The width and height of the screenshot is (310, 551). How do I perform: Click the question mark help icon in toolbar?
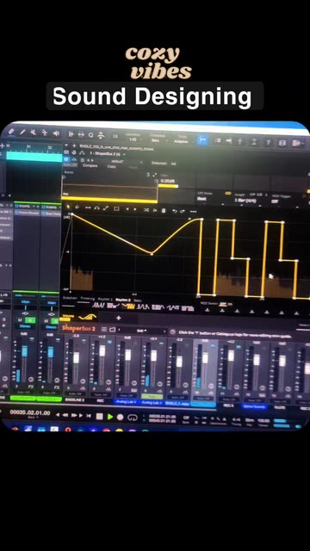click(268, 142)
